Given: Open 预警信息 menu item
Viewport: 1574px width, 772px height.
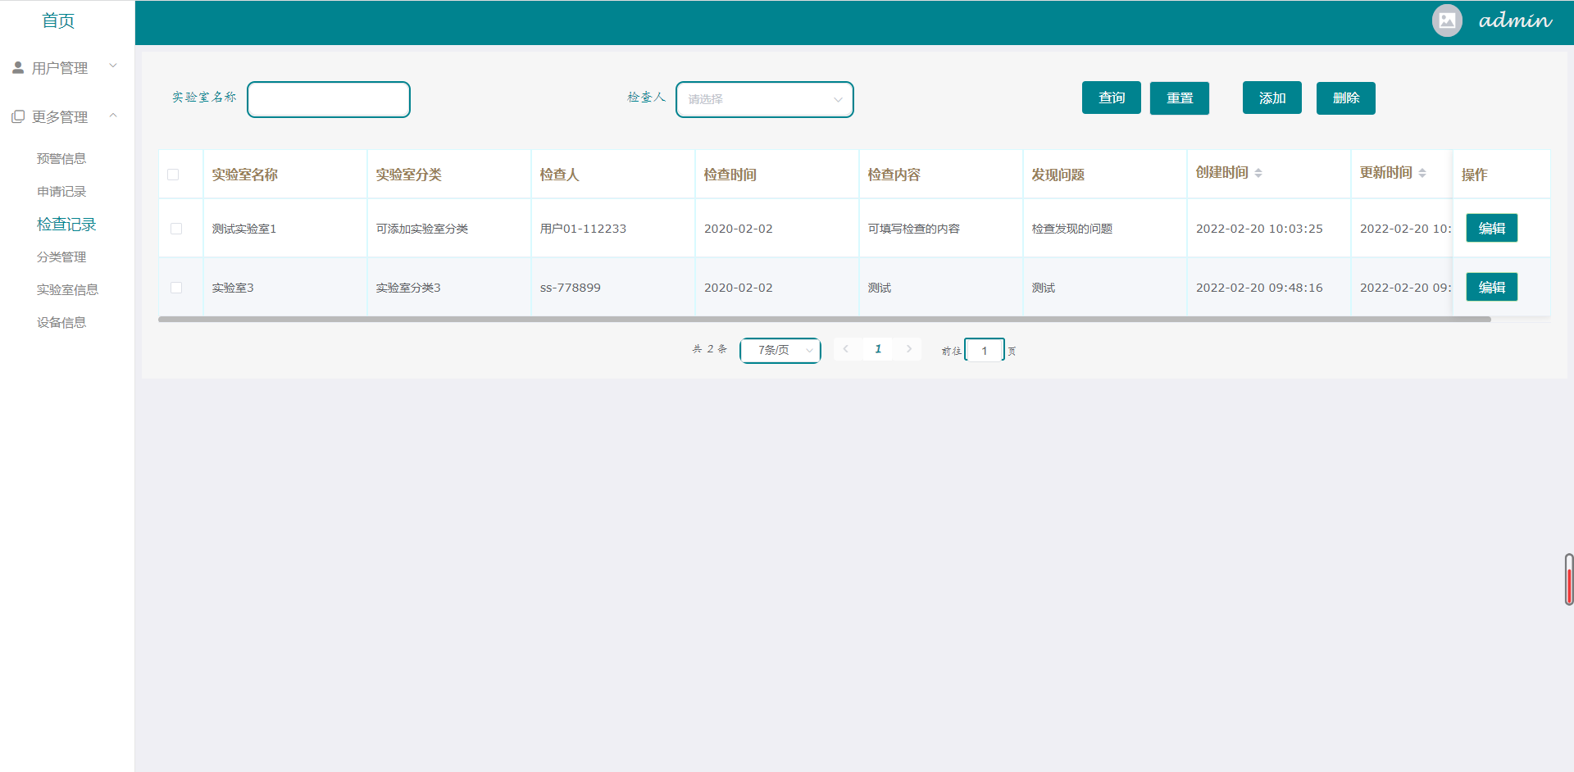Looking at the screenshot, I should [61, 158].
